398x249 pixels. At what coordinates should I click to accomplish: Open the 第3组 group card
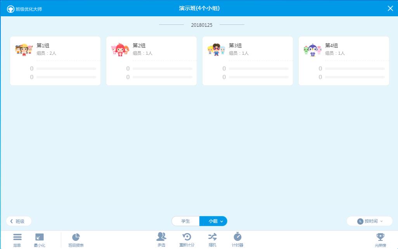[x=247, y=60]
